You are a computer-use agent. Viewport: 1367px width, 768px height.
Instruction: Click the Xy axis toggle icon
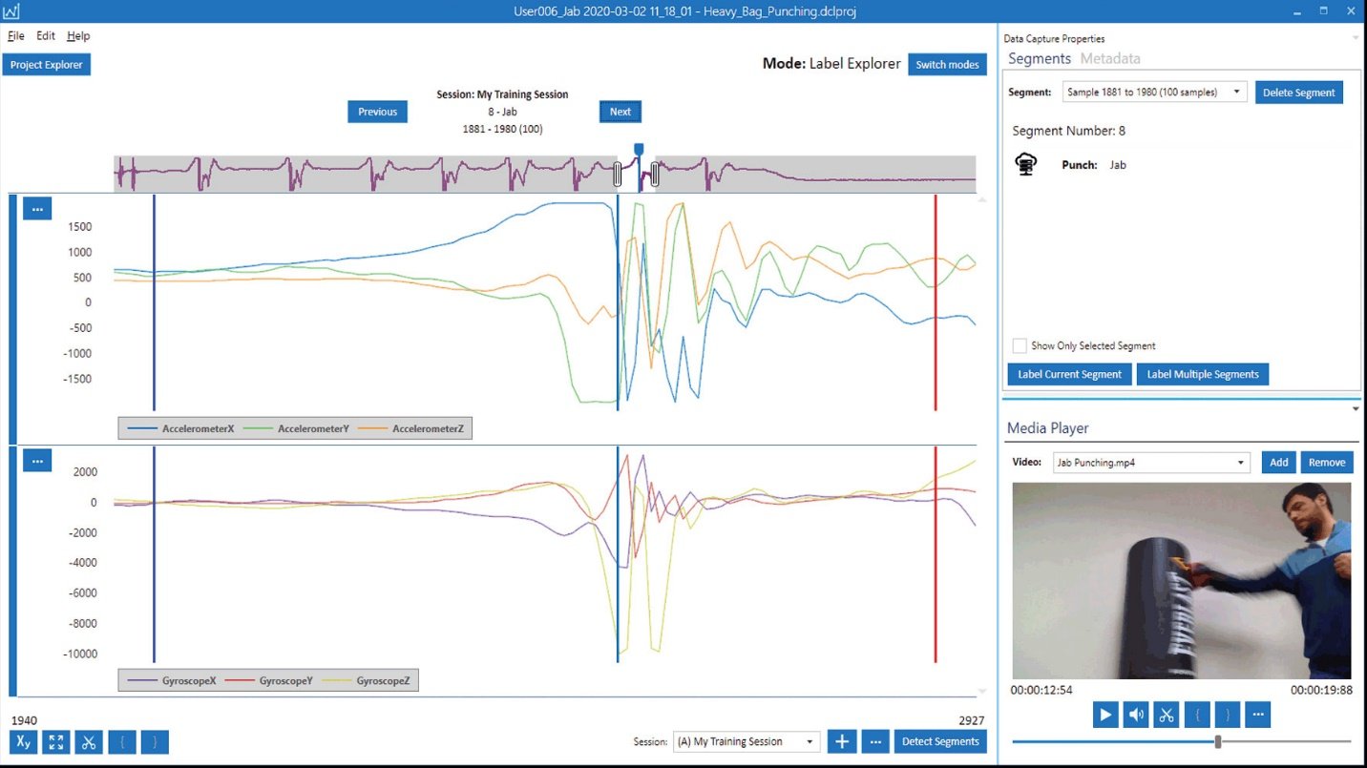click(23, 742)
